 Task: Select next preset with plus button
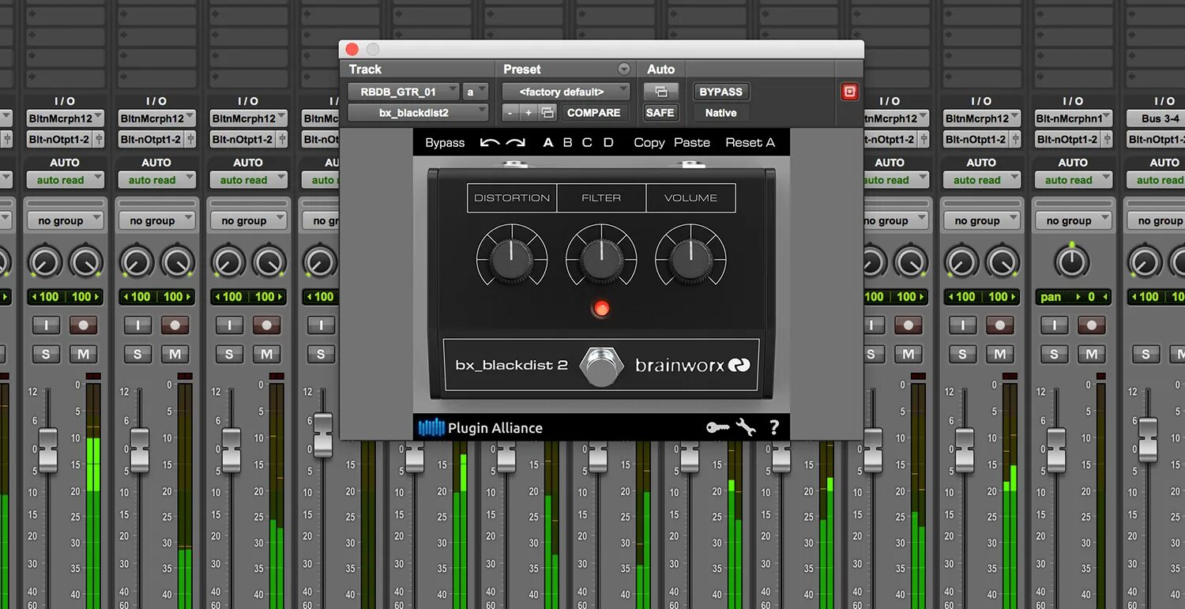tap(529, 113)
